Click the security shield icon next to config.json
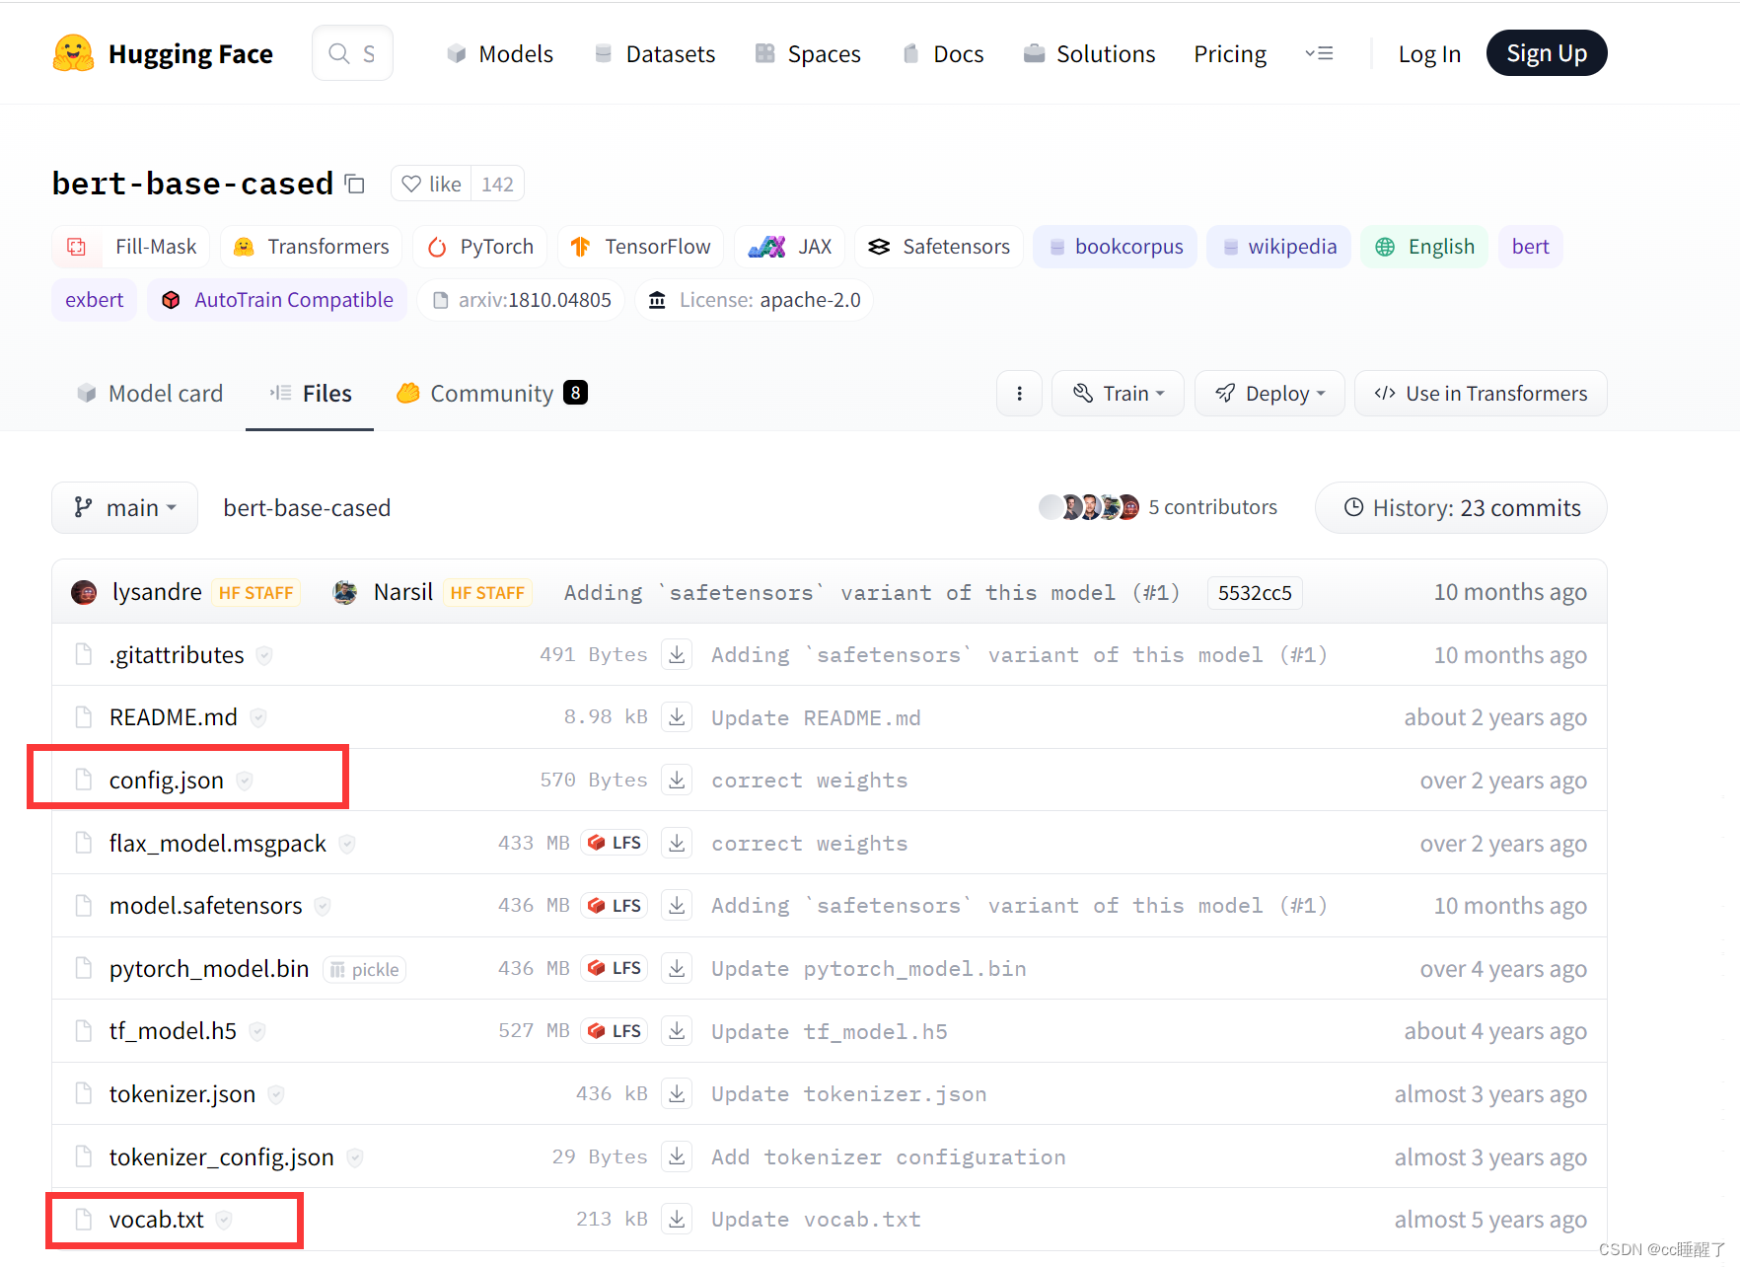 coord(245,781)
